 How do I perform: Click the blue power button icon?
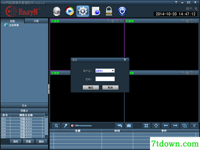(x=122, y=11)
